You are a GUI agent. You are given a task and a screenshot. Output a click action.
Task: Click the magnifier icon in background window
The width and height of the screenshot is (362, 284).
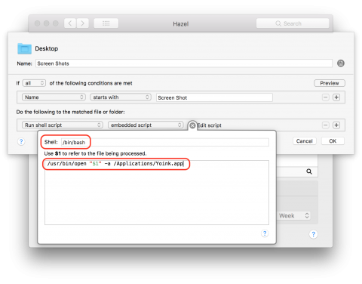point(309,171)
